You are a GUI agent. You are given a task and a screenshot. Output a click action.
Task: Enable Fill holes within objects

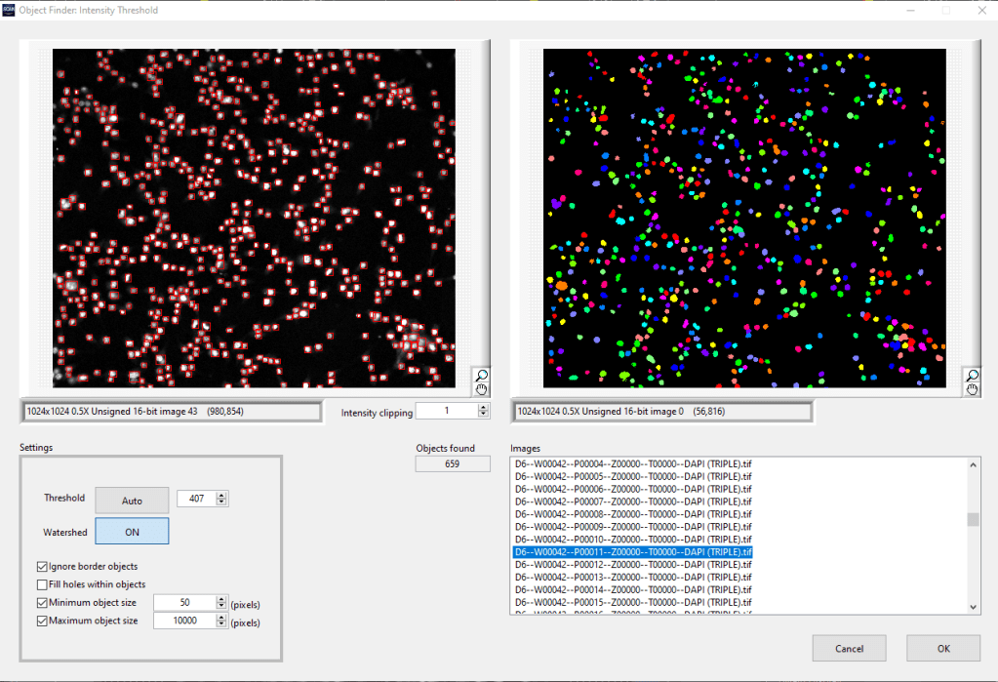pyautogui.click(x=42, y=584)
